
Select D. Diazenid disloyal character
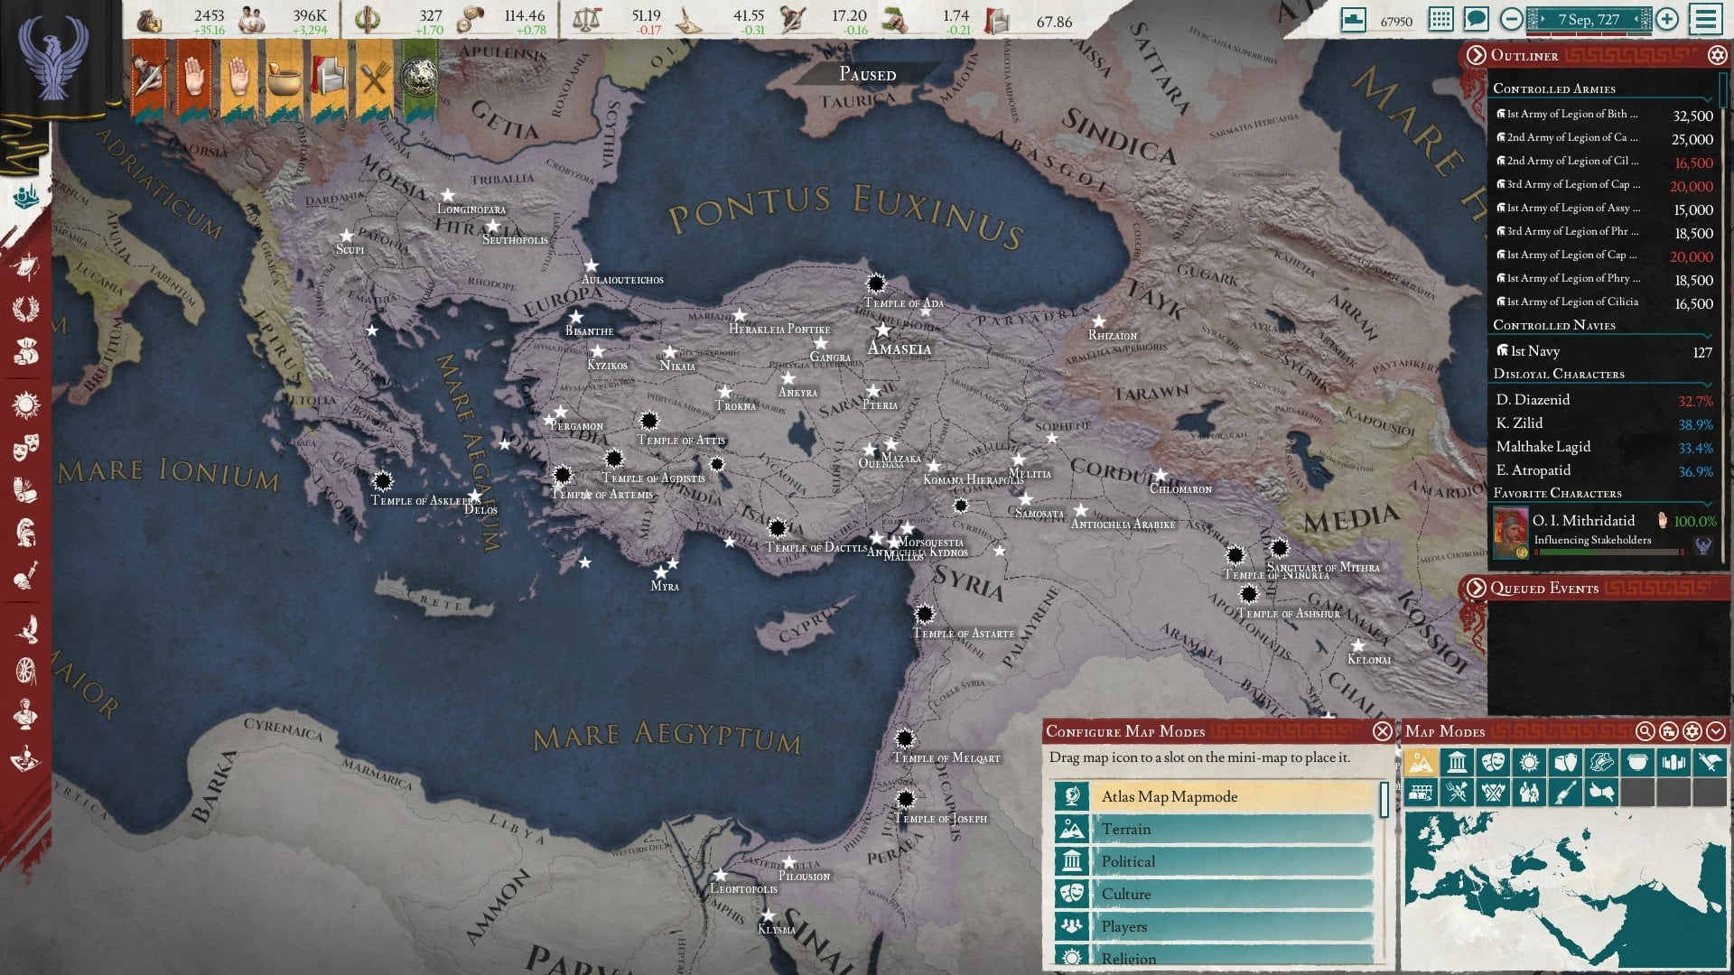pos(1602,400)
